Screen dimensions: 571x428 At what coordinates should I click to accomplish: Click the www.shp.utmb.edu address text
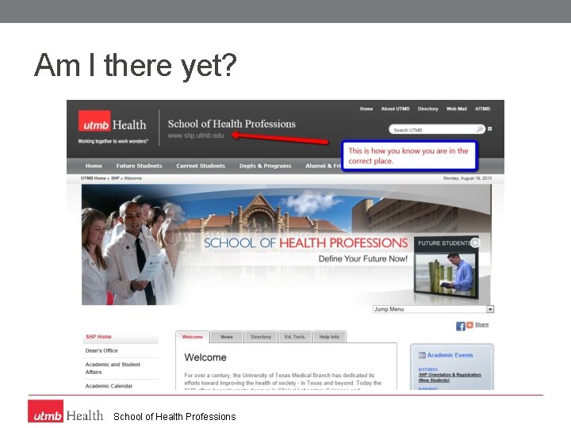point(196,136)
